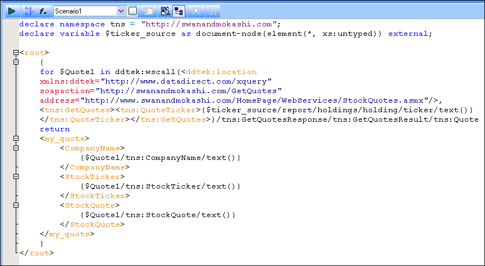Open the function (f) toolbar menu
Viewport: 485px width, 266px height.
(44, 11)
